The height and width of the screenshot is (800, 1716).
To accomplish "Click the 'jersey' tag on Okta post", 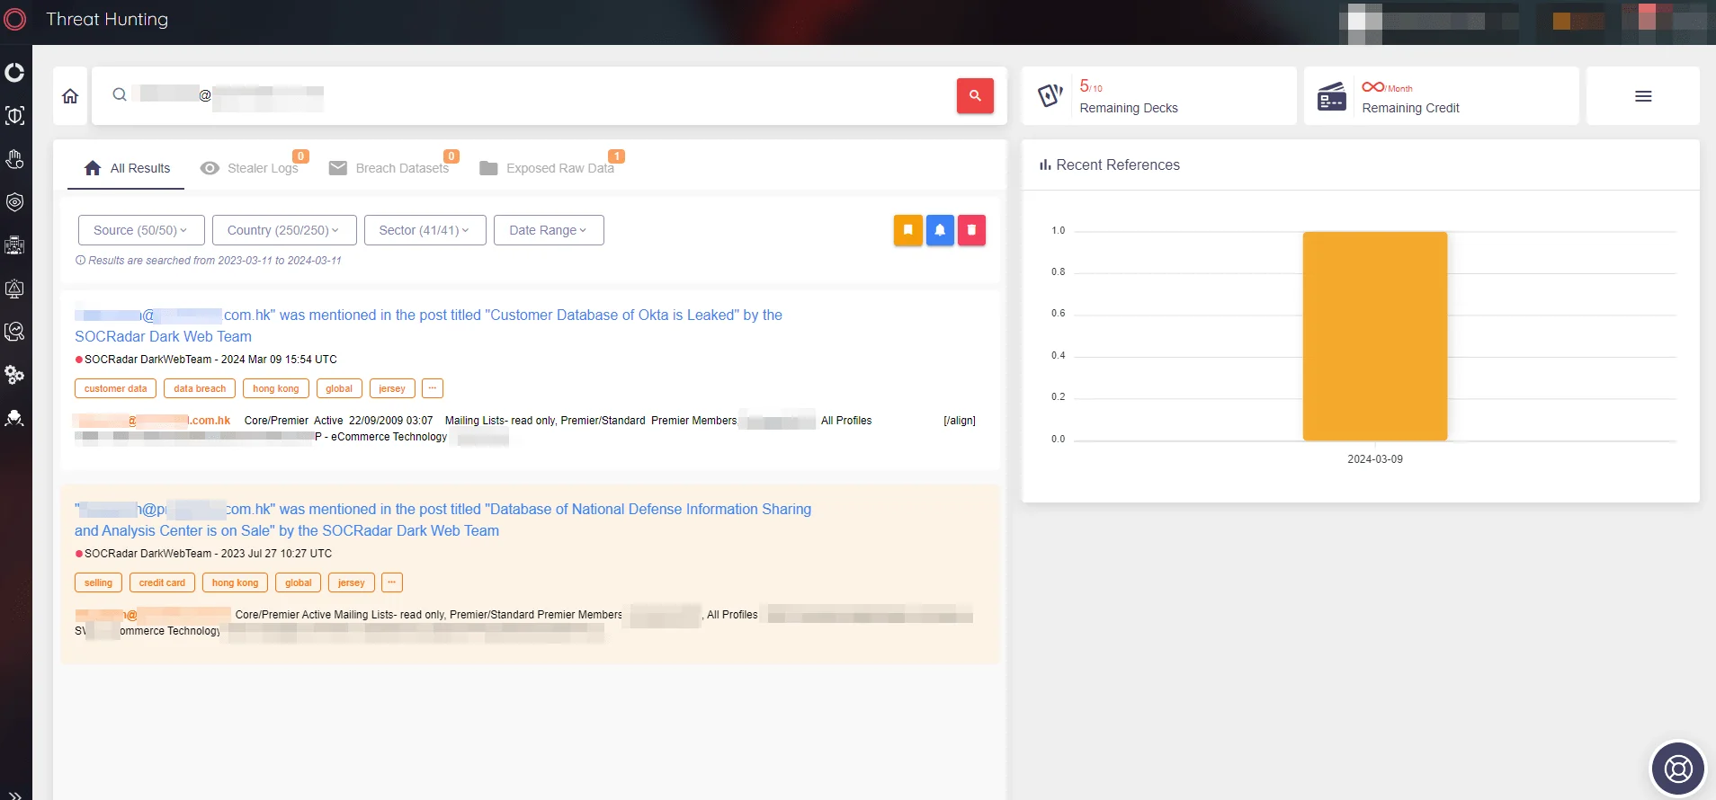I will coord(392,388).
